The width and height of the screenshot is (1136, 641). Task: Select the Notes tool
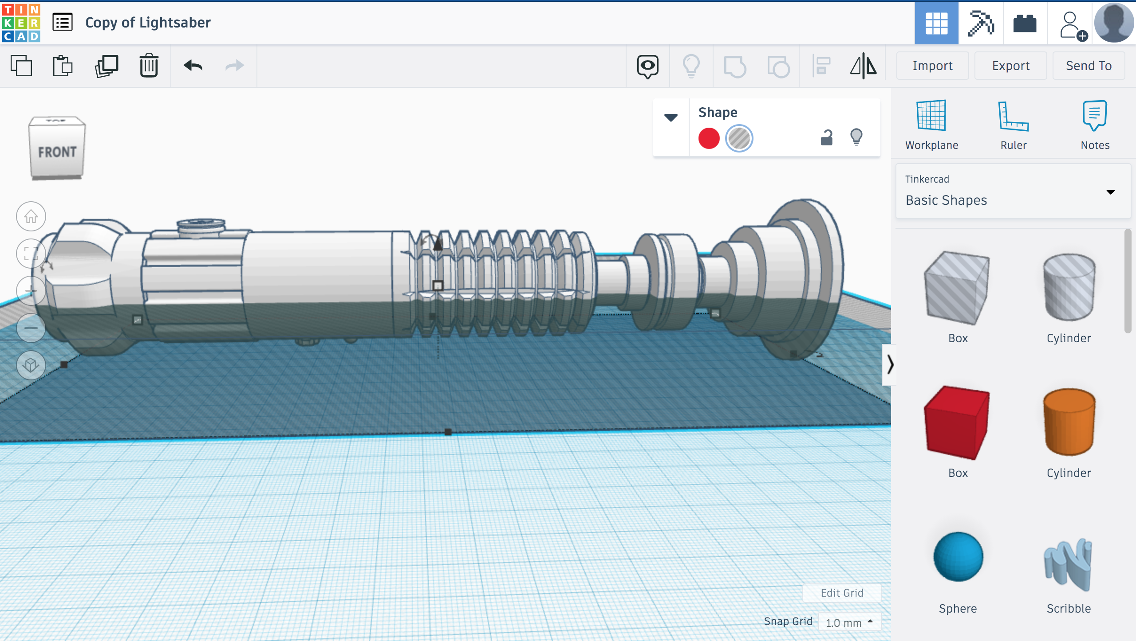click(x=1095, y=125)
